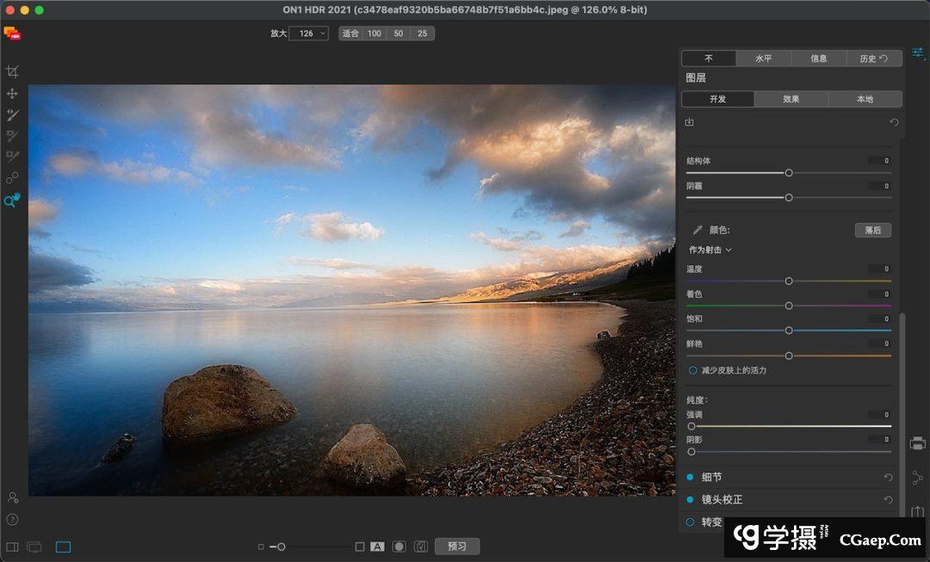
Task: Switch to the 效果 tab
Action: (790, 99)
